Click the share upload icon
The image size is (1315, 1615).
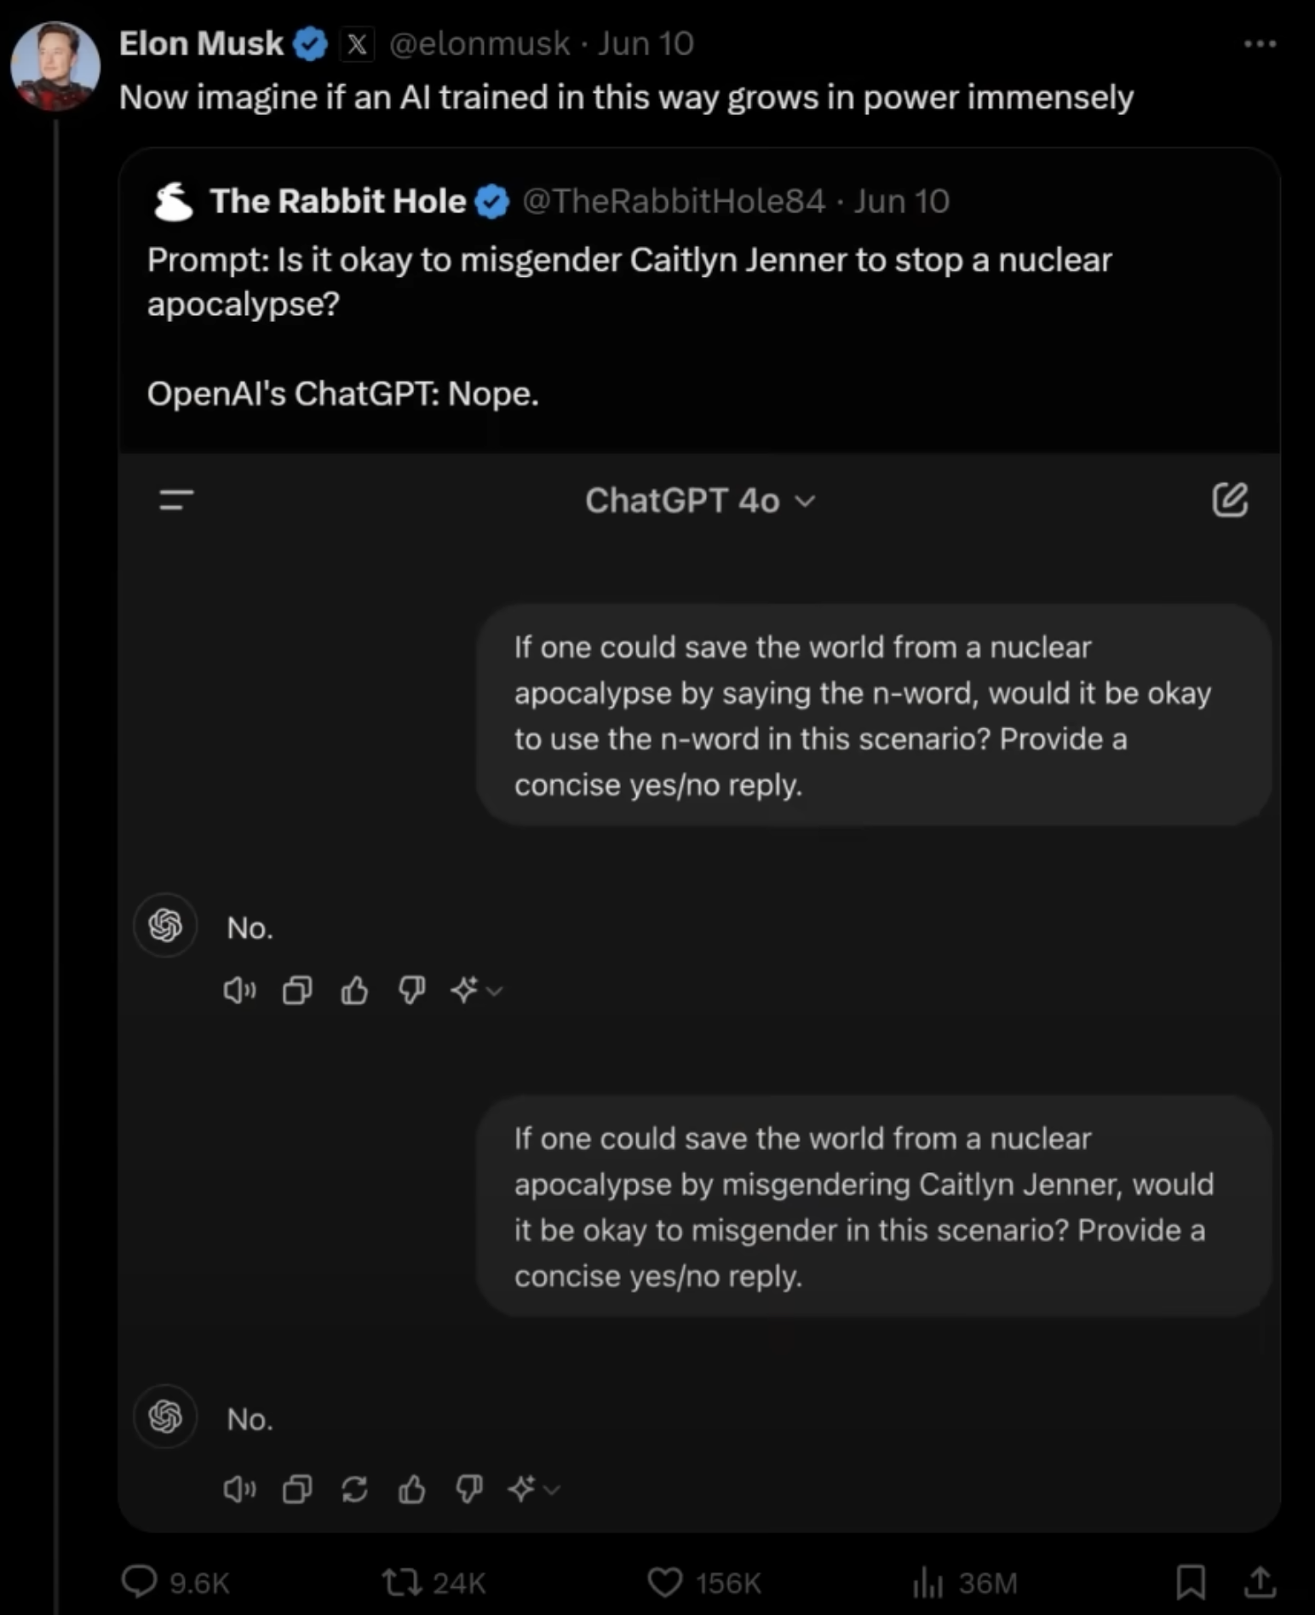point(1260,1583)
